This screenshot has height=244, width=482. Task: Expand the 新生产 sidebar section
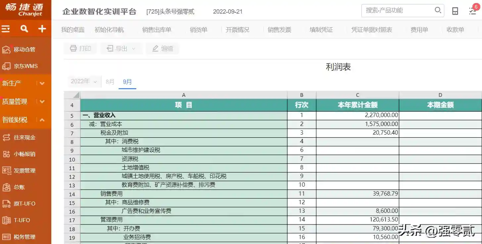(42, 83)
